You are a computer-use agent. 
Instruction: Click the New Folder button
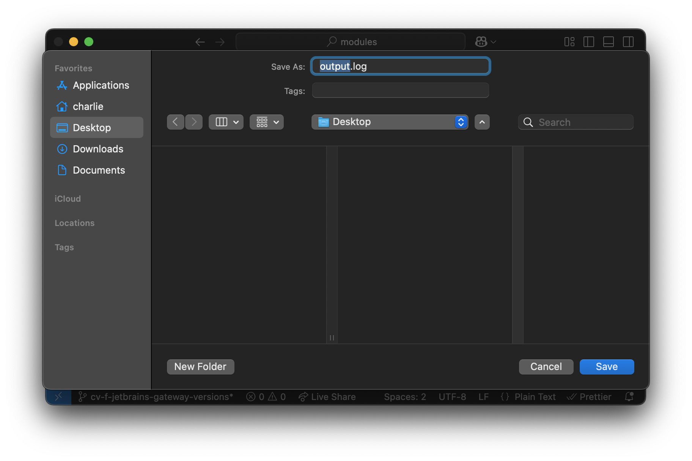point(200,367)
